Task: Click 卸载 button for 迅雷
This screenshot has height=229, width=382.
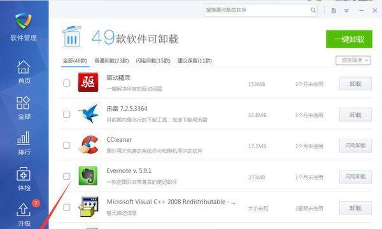Action: point(355,114)
